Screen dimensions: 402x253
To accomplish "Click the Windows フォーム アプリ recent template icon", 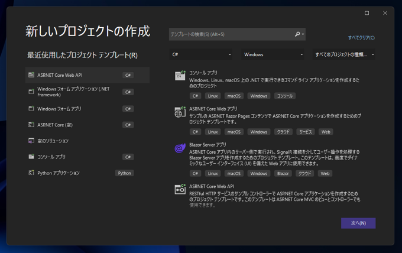I will pos(31,108).
